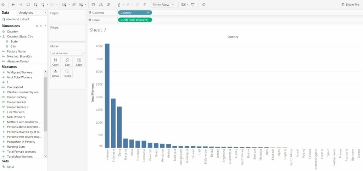Click the fix axes pin icon
This screenshot has width=363, height=171.
[x=145, y=5]
